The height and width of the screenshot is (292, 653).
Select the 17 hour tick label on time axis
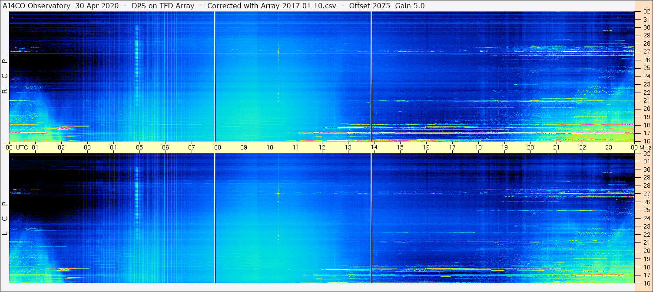[452, 148]
